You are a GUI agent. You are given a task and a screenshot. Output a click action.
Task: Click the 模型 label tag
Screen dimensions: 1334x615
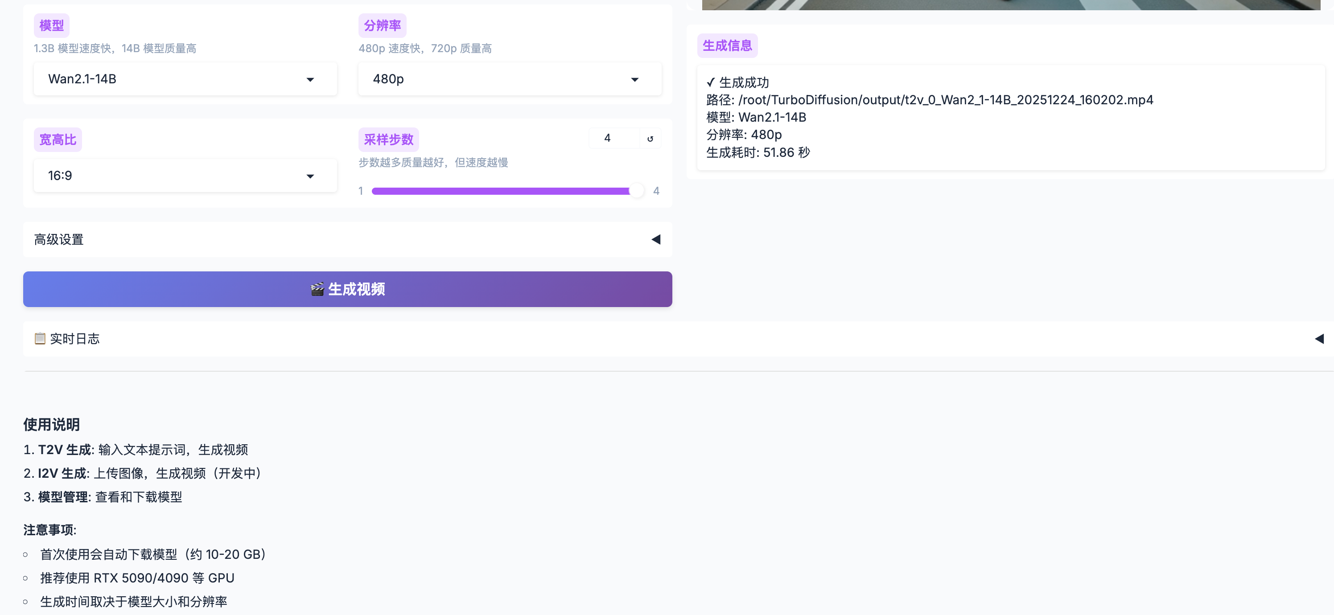point(51,25)
